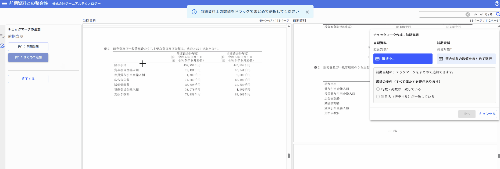Viewport: 500px width, 169px height.
Task: Click value 439,794千円 in 給与手当 row
Action: point(192,65)
